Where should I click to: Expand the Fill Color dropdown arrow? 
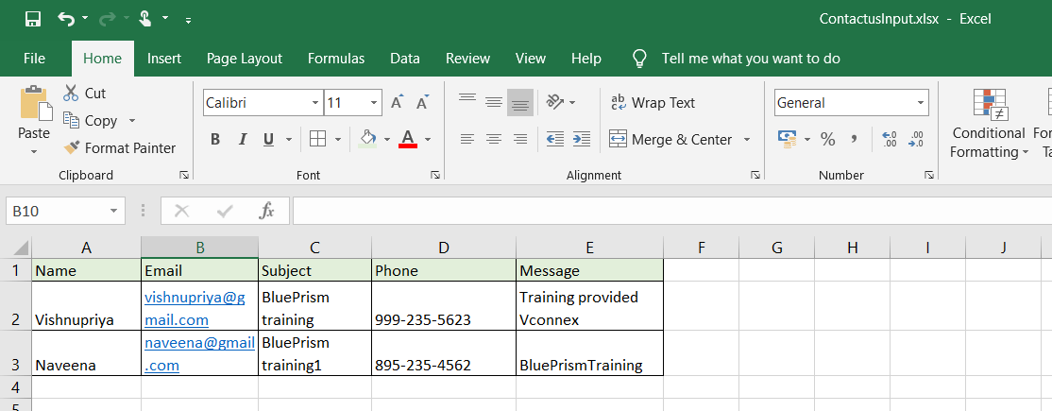[387, 140]
